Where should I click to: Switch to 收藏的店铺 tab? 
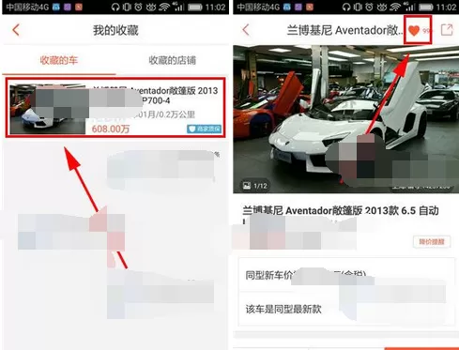(x=173, y=60)
